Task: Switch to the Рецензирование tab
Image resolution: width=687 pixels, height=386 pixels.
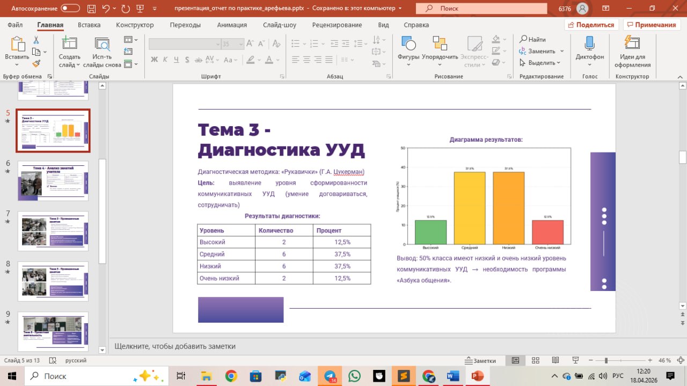Action: click(338, 25)
